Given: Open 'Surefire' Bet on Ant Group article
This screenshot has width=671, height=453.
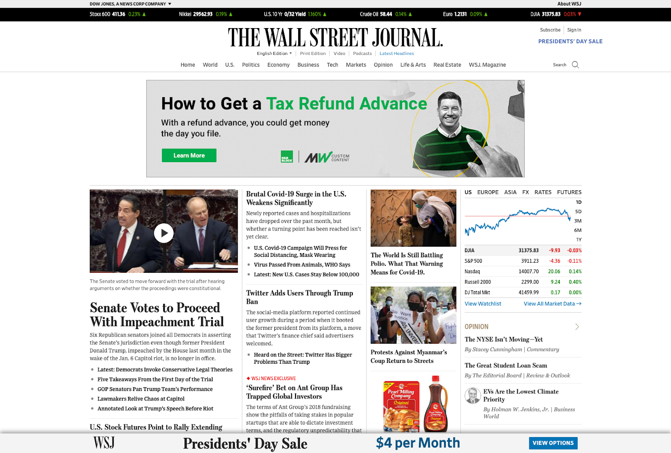Looking at the screenshot, I should coord(294,392).
